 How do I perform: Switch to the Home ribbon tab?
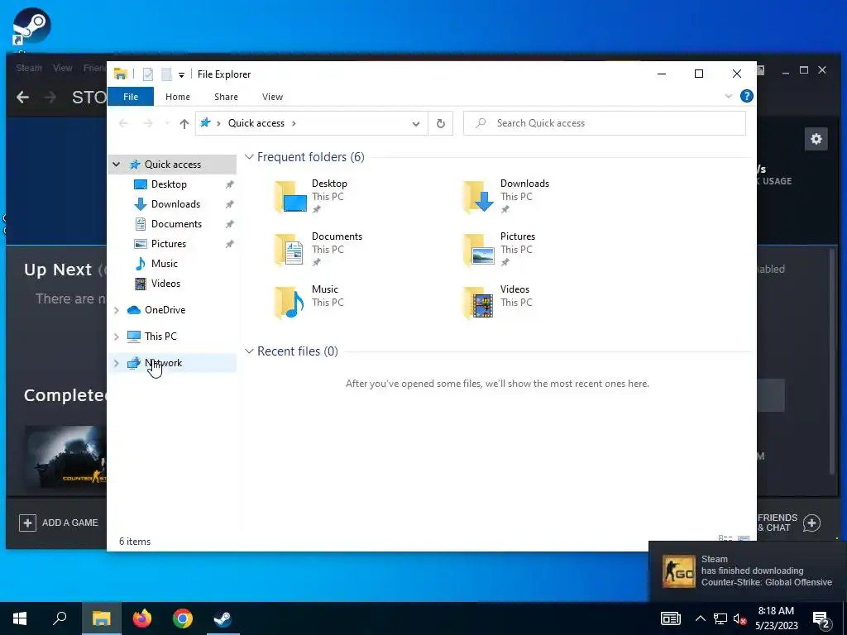pyautogui.click(x=178, y=97)
